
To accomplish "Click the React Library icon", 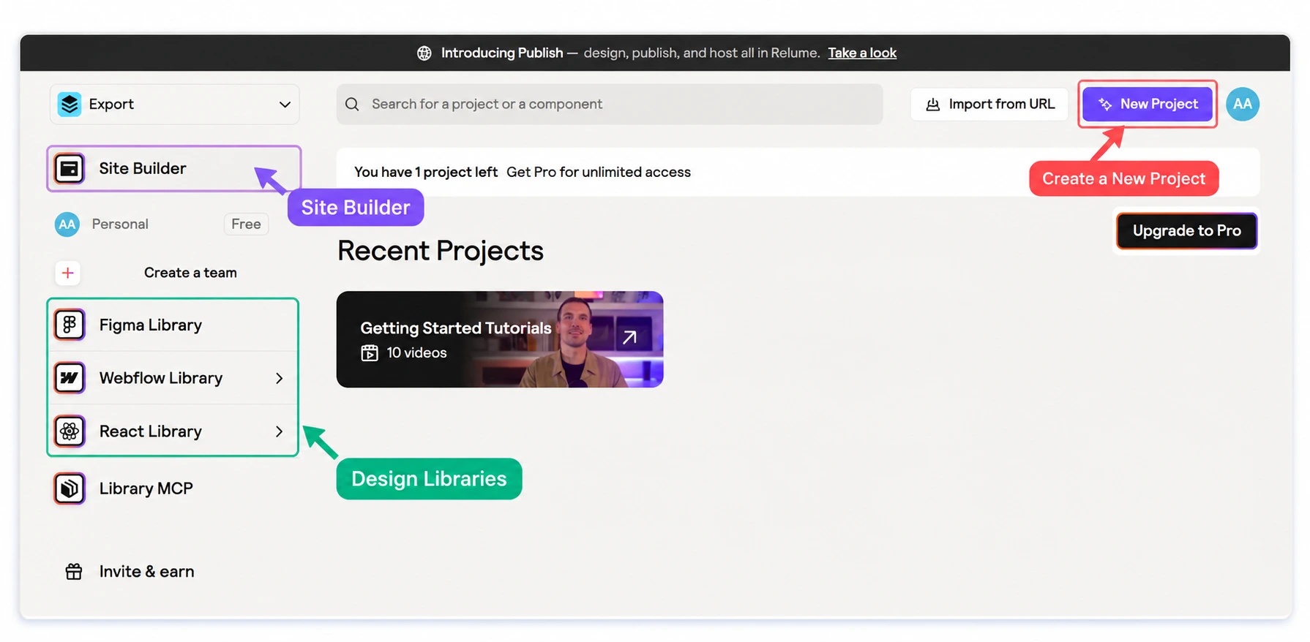I will click(x=70, y=431).
